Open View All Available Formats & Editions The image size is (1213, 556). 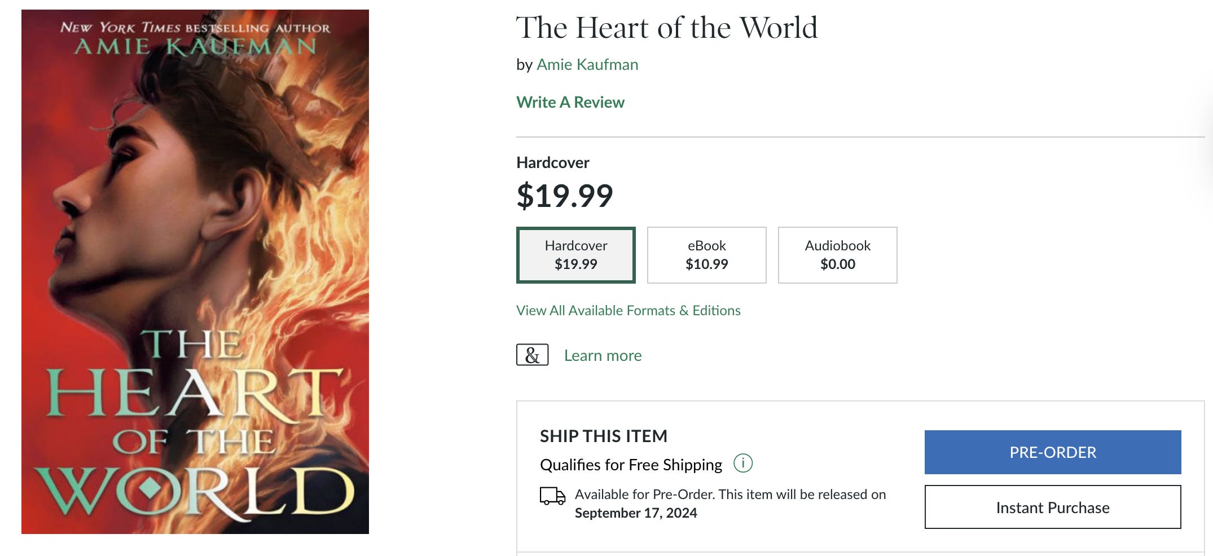628,310
